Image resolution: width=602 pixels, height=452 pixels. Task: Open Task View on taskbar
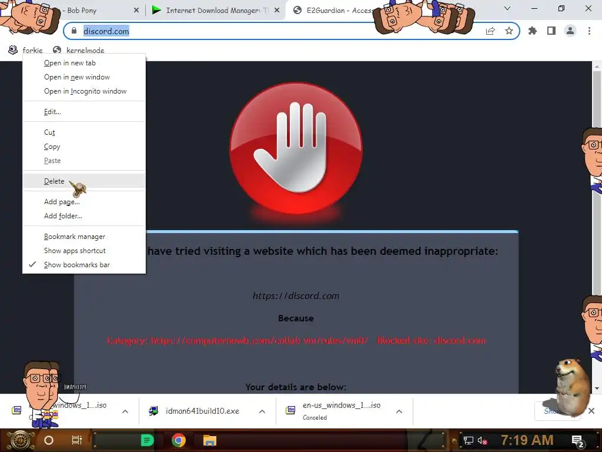point(77,440)
